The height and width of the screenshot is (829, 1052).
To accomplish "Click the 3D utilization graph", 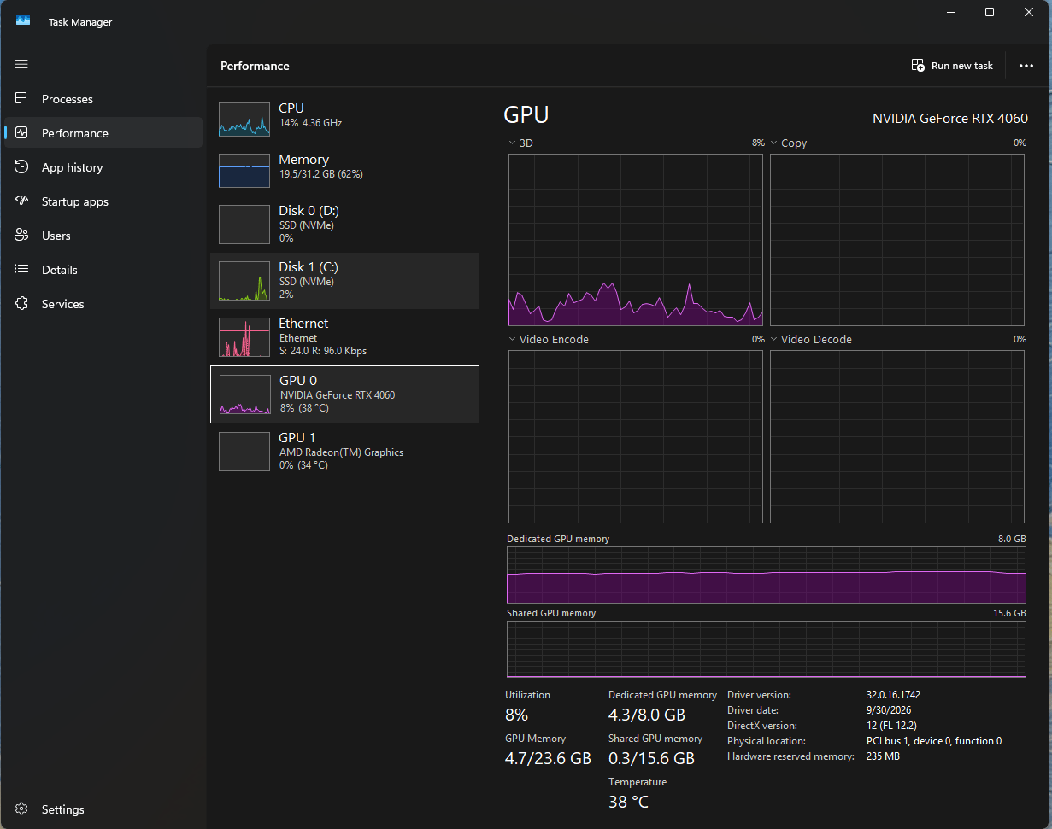I will (x=636, y=240).
